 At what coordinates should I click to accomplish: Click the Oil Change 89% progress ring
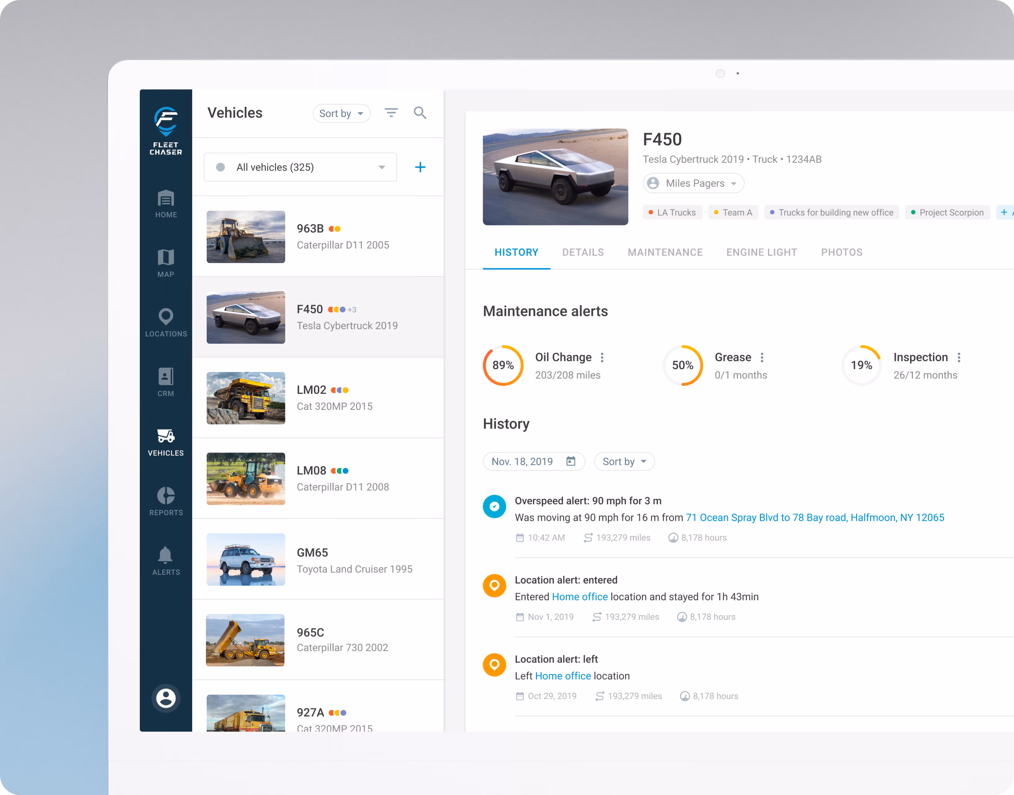point(503,365)
